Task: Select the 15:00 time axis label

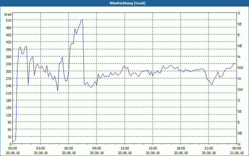Action: [153, 149]
